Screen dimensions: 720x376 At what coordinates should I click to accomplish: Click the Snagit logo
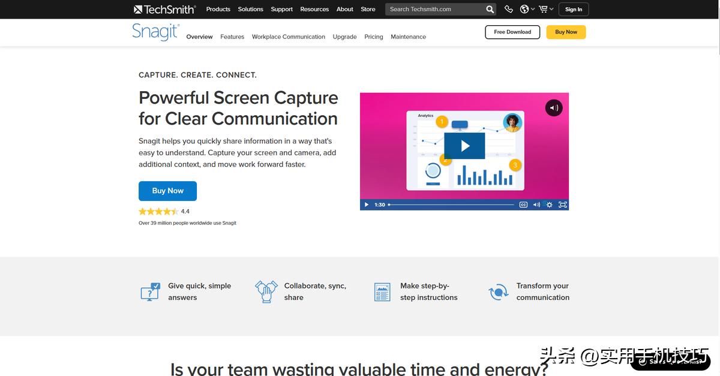click(x=155, y=32)
